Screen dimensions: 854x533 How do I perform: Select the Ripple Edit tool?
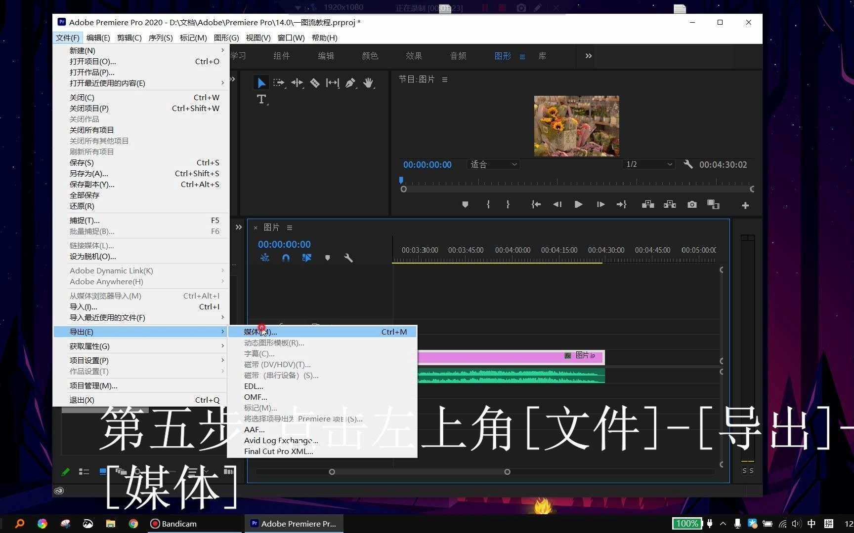[297, 83]
